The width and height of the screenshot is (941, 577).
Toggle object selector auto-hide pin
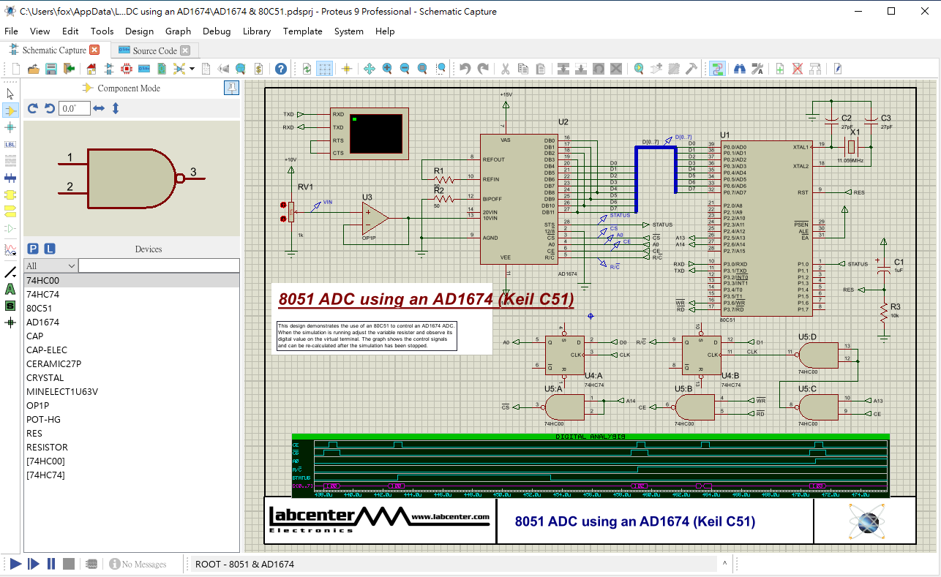tap(231, 88)
